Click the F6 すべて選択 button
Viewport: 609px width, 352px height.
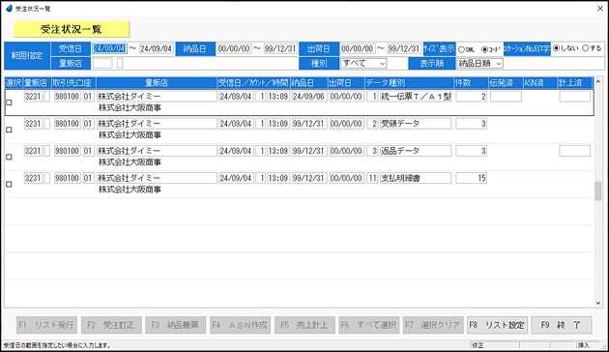click(x=369, y=325)
